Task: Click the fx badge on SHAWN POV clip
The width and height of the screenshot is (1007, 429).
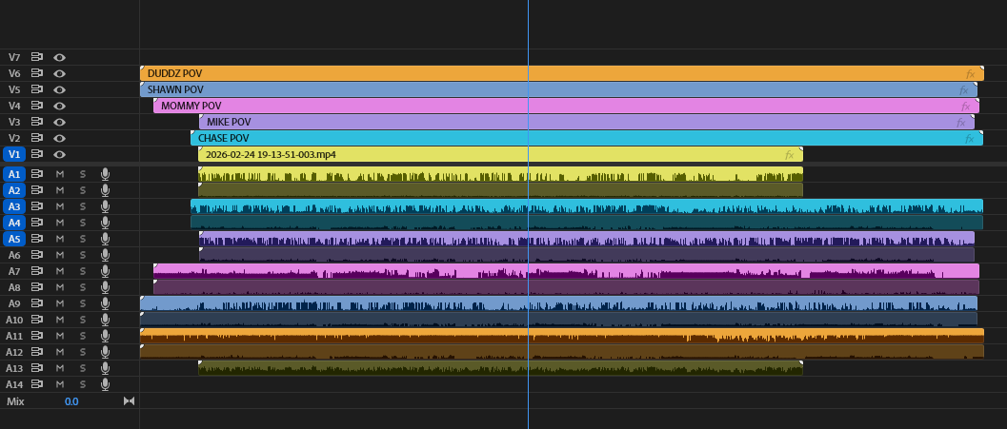Action: (964, 90)
